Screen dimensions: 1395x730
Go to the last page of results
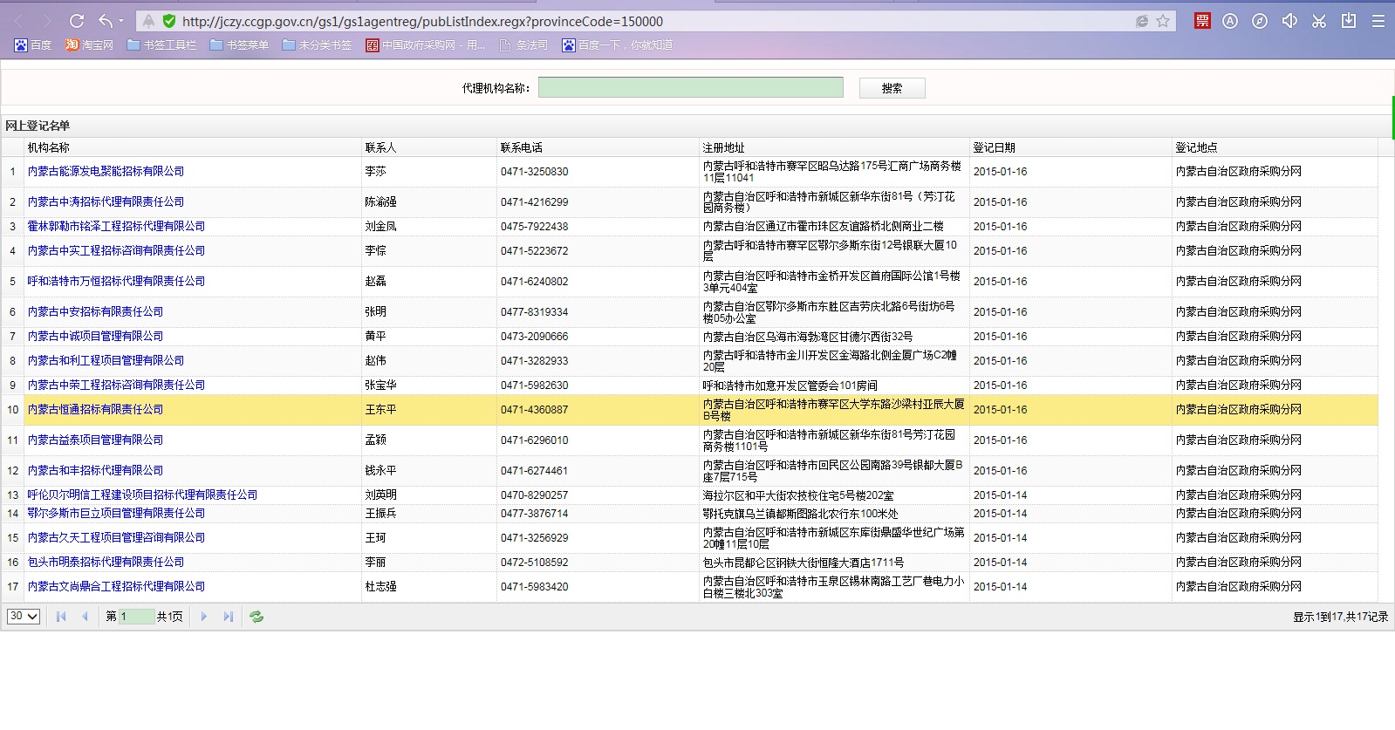click(229, 617)
